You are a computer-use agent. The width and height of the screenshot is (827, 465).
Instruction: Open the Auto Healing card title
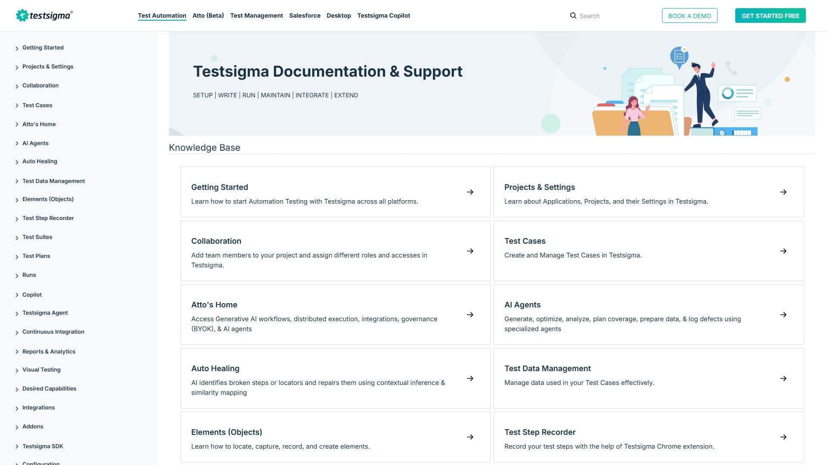215,369
